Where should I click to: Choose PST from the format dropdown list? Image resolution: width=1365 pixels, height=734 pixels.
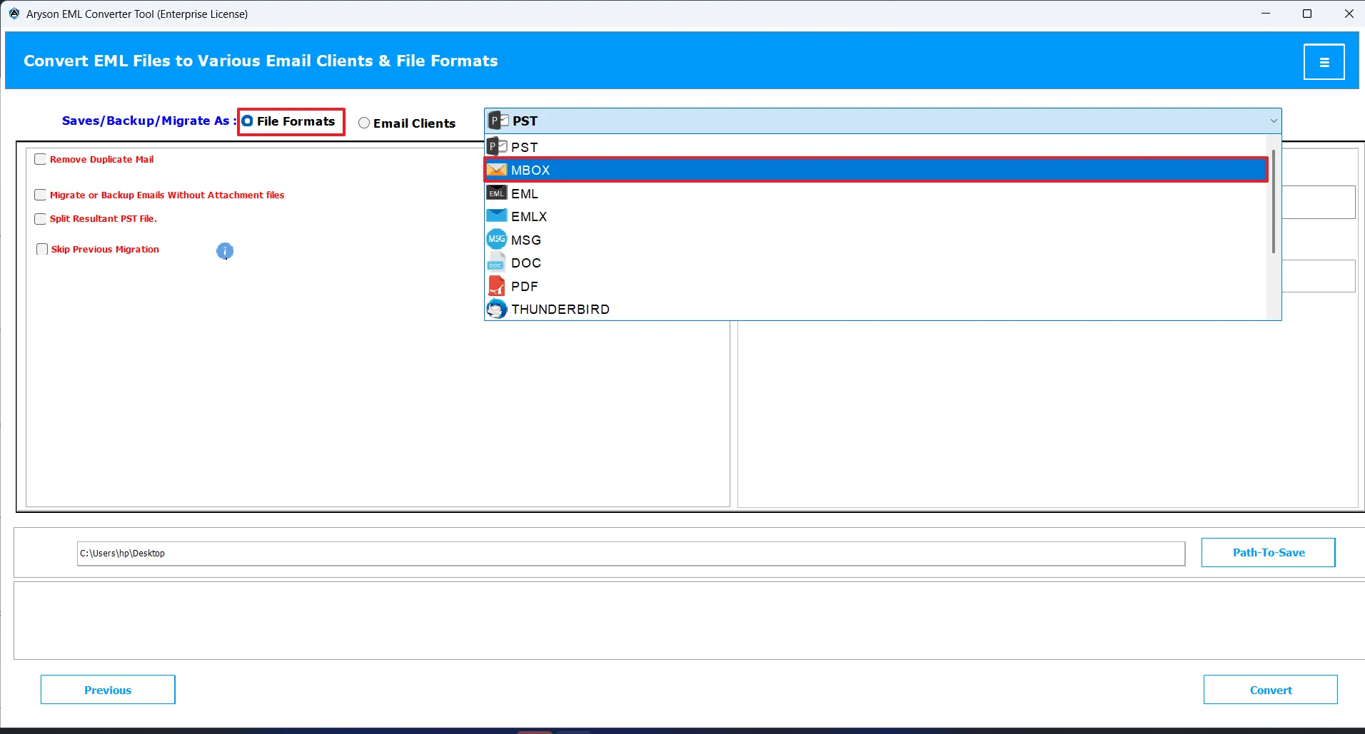pos(875,147)
